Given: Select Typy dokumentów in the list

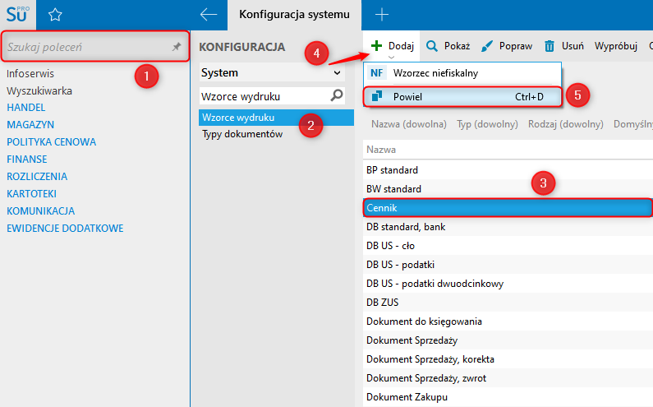Looking at the screenshot, I should (x=242, y=134).
